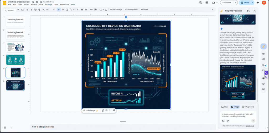This screenshot has width=269, height=133.
Task: Collapse the toolbar with chevron arrow
Action: 212,10
